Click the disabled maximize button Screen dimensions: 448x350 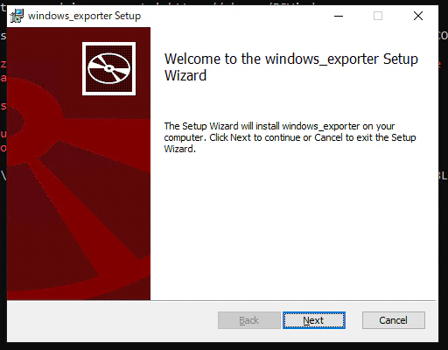pyautogui.click(x=378, y=16)
